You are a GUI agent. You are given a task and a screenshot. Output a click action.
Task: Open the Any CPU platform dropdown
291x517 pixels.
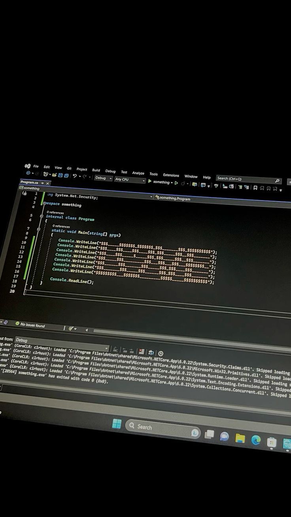(x=130, y=179)
